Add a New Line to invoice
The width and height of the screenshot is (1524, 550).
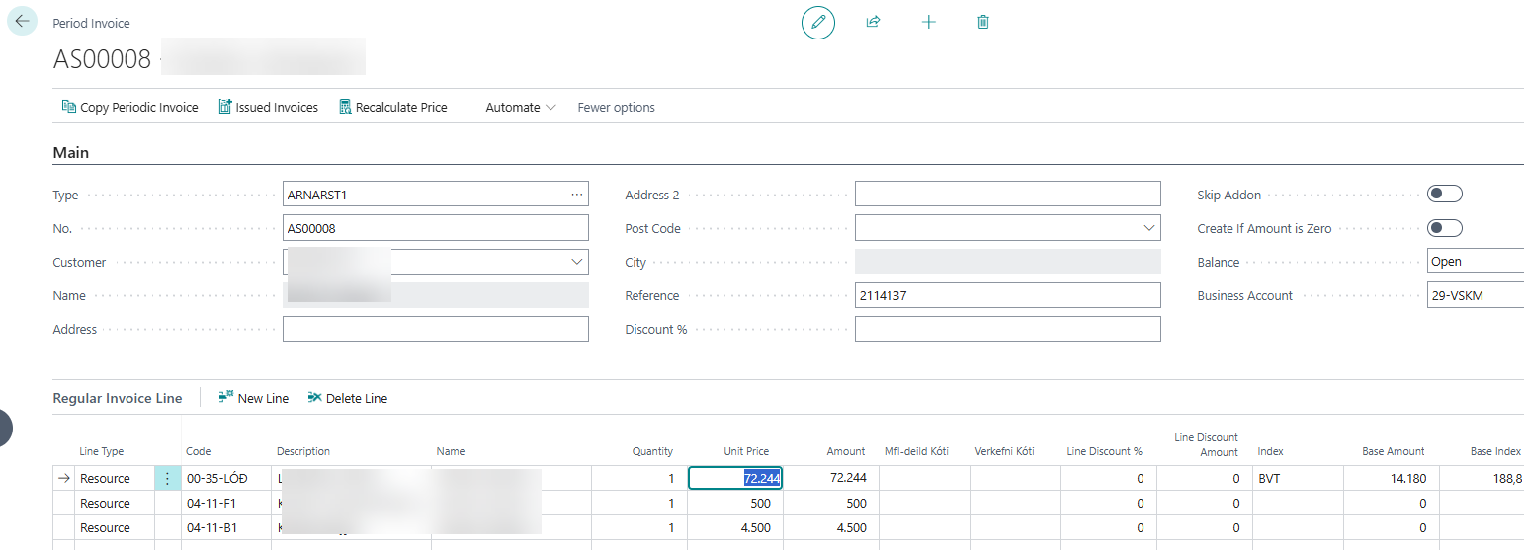click(254, 398)
